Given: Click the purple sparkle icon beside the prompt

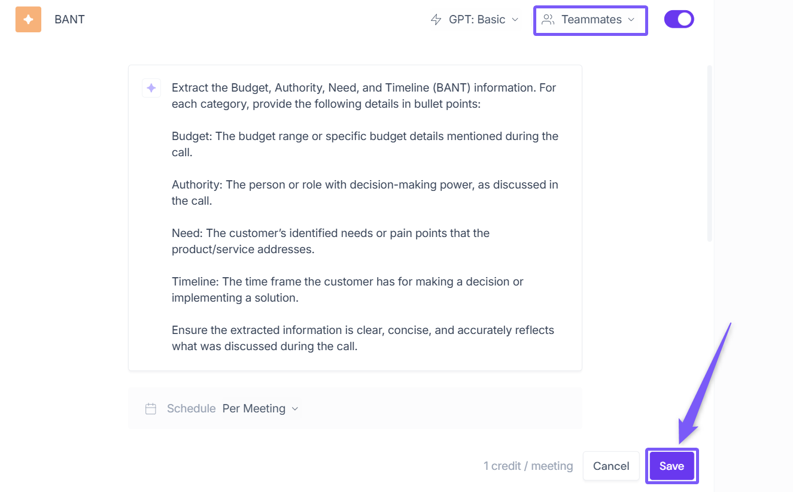Looking at the screenshot, I should (151, 88).
